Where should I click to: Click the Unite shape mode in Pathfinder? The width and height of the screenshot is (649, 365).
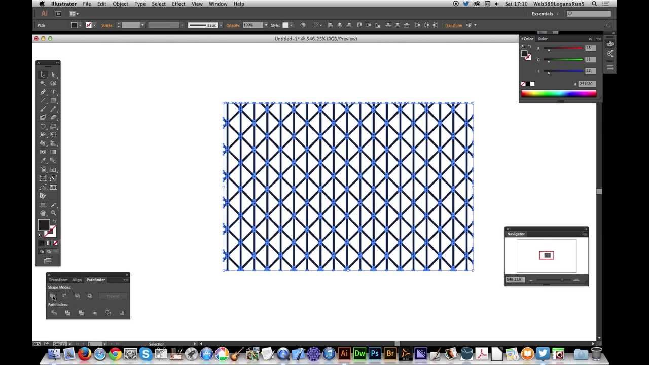click(x=52, y=296)
